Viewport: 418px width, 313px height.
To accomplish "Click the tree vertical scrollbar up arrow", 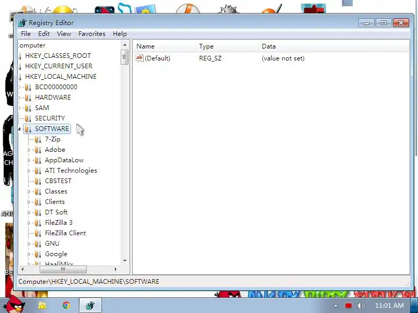I will (125, 45).
